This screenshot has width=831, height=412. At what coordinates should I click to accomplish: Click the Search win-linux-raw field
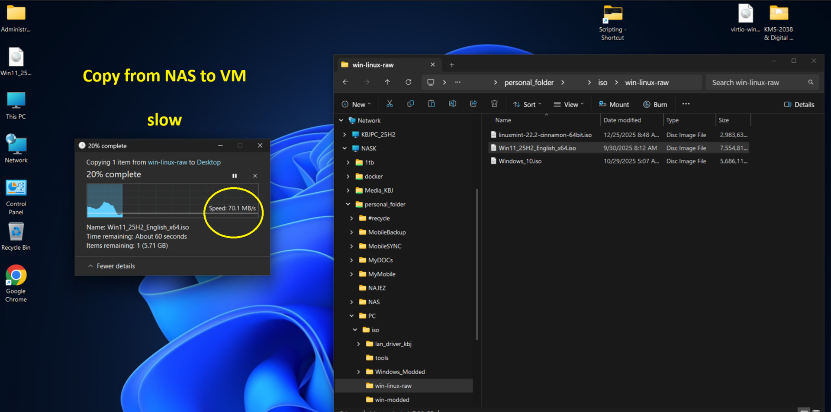click(x=757, y=82)
